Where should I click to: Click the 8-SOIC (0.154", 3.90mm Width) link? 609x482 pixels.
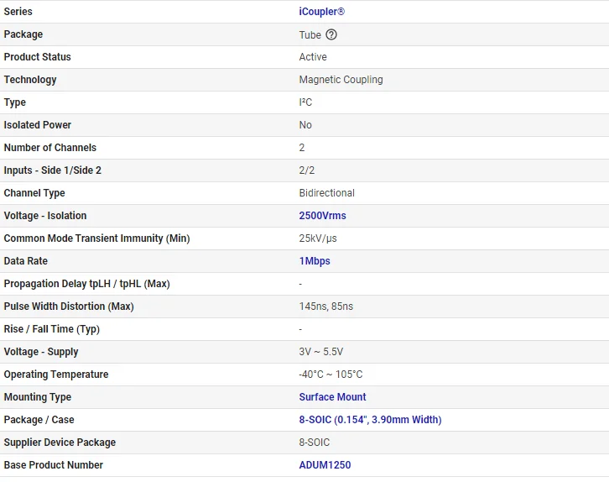coord(370,420)
